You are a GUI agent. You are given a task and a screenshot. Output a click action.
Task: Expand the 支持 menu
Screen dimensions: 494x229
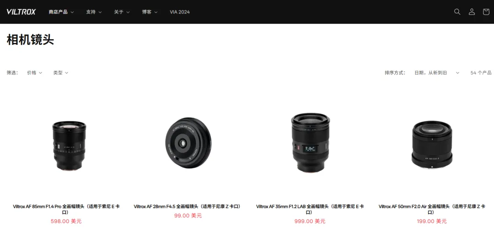pyautogui.click(x=94, y=12)
